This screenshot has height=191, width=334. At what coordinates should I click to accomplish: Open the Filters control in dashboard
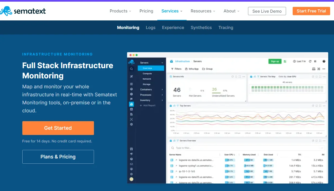pyautogui.click(x=176, y=69)
